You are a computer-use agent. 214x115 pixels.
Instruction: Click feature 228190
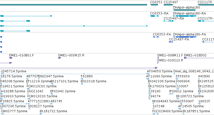pos(154,92)
